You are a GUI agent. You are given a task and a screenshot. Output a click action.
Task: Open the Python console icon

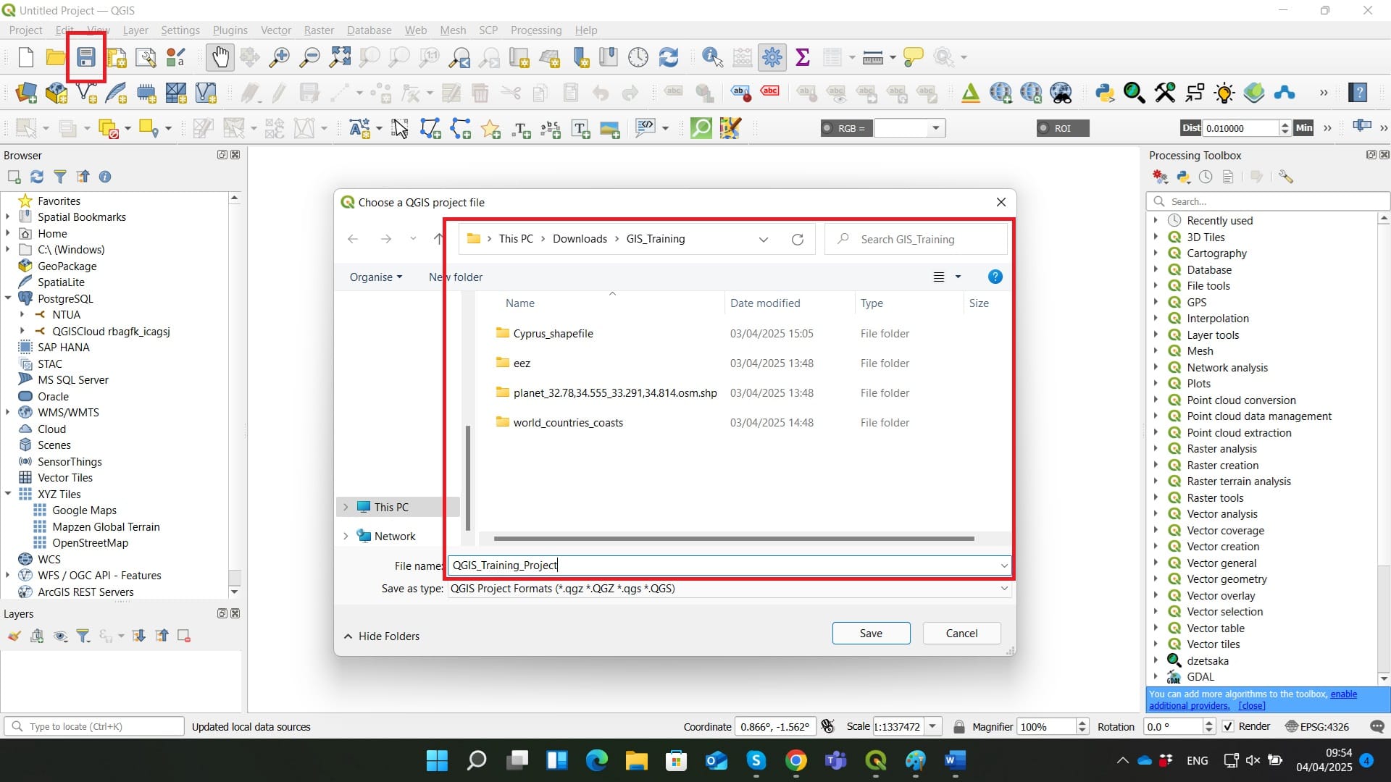point(1104,93)
